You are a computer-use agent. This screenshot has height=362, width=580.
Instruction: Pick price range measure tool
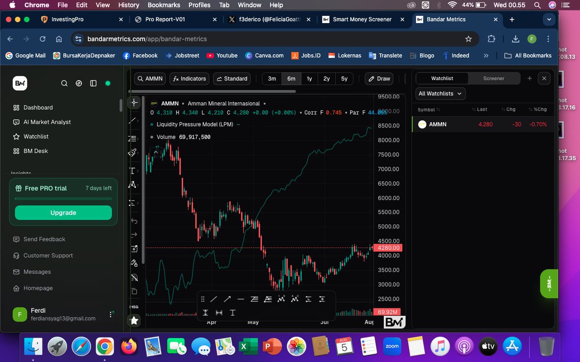[x=205, y=313]
